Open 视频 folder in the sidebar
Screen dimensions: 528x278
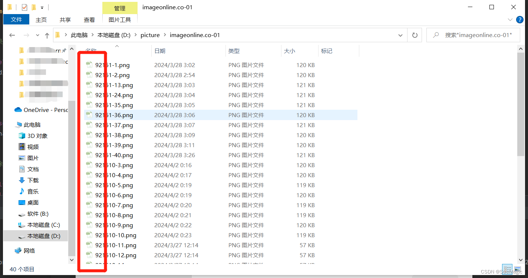[29, 147]
